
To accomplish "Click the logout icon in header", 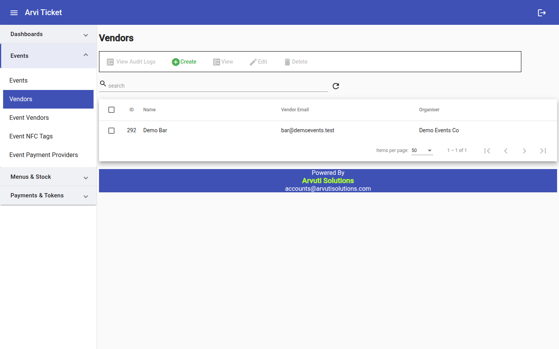I will pyautogui.click(x=542, y=13).
